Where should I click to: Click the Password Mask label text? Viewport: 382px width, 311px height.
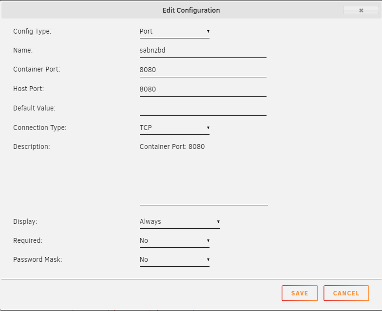click(38, 259)
